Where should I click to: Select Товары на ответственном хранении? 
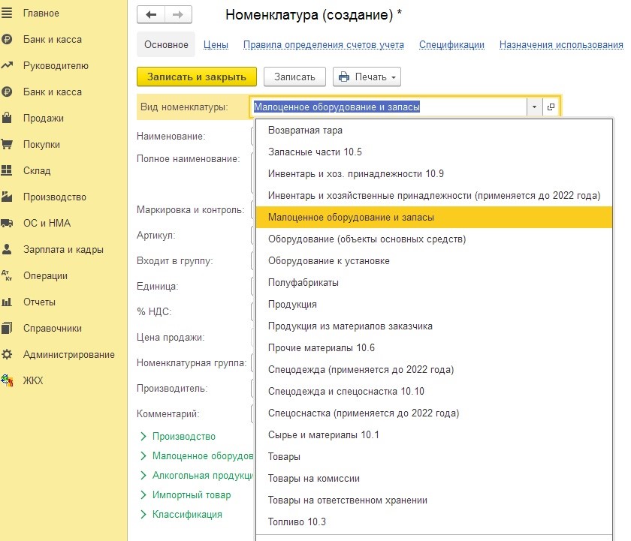[434, 500]
